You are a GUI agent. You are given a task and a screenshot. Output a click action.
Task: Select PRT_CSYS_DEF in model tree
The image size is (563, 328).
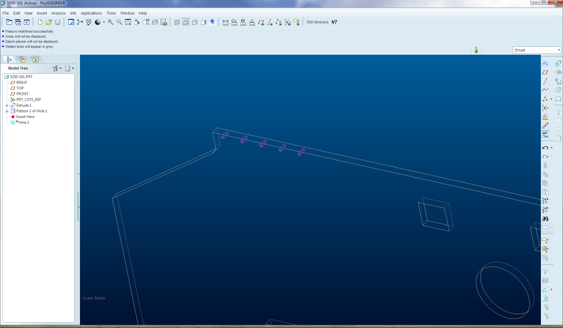(x=26, y=100)
